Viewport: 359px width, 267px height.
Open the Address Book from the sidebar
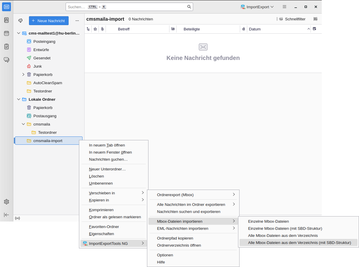coord(7,20)
